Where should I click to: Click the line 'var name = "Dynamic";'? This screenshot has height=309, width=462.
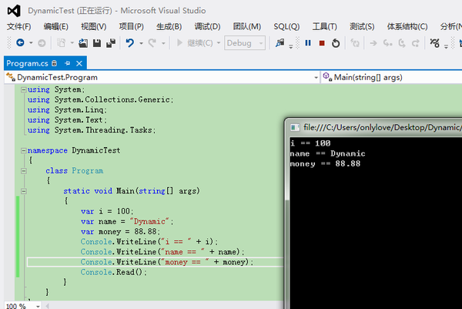[x=127, y=221]
